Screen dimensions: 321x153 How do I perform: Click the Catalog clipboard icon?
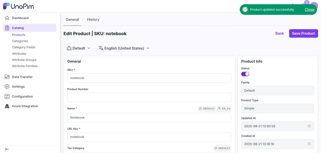pyautogui.click(x=7, y=28)
